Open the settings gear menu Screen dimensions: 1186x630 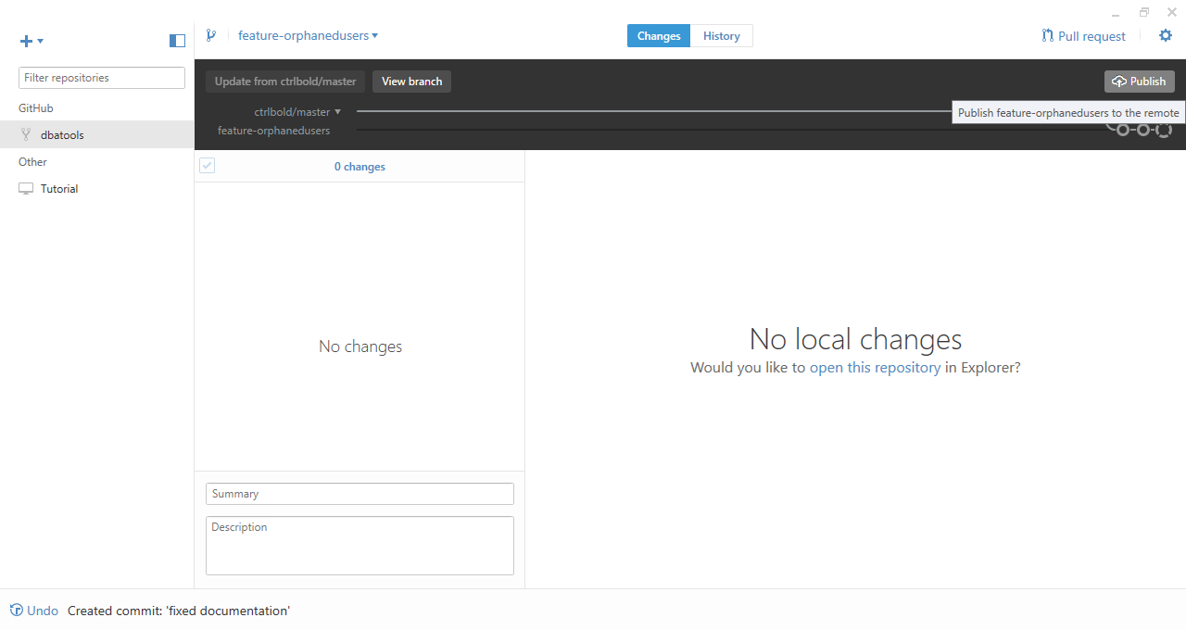[x=1166, y=36]
